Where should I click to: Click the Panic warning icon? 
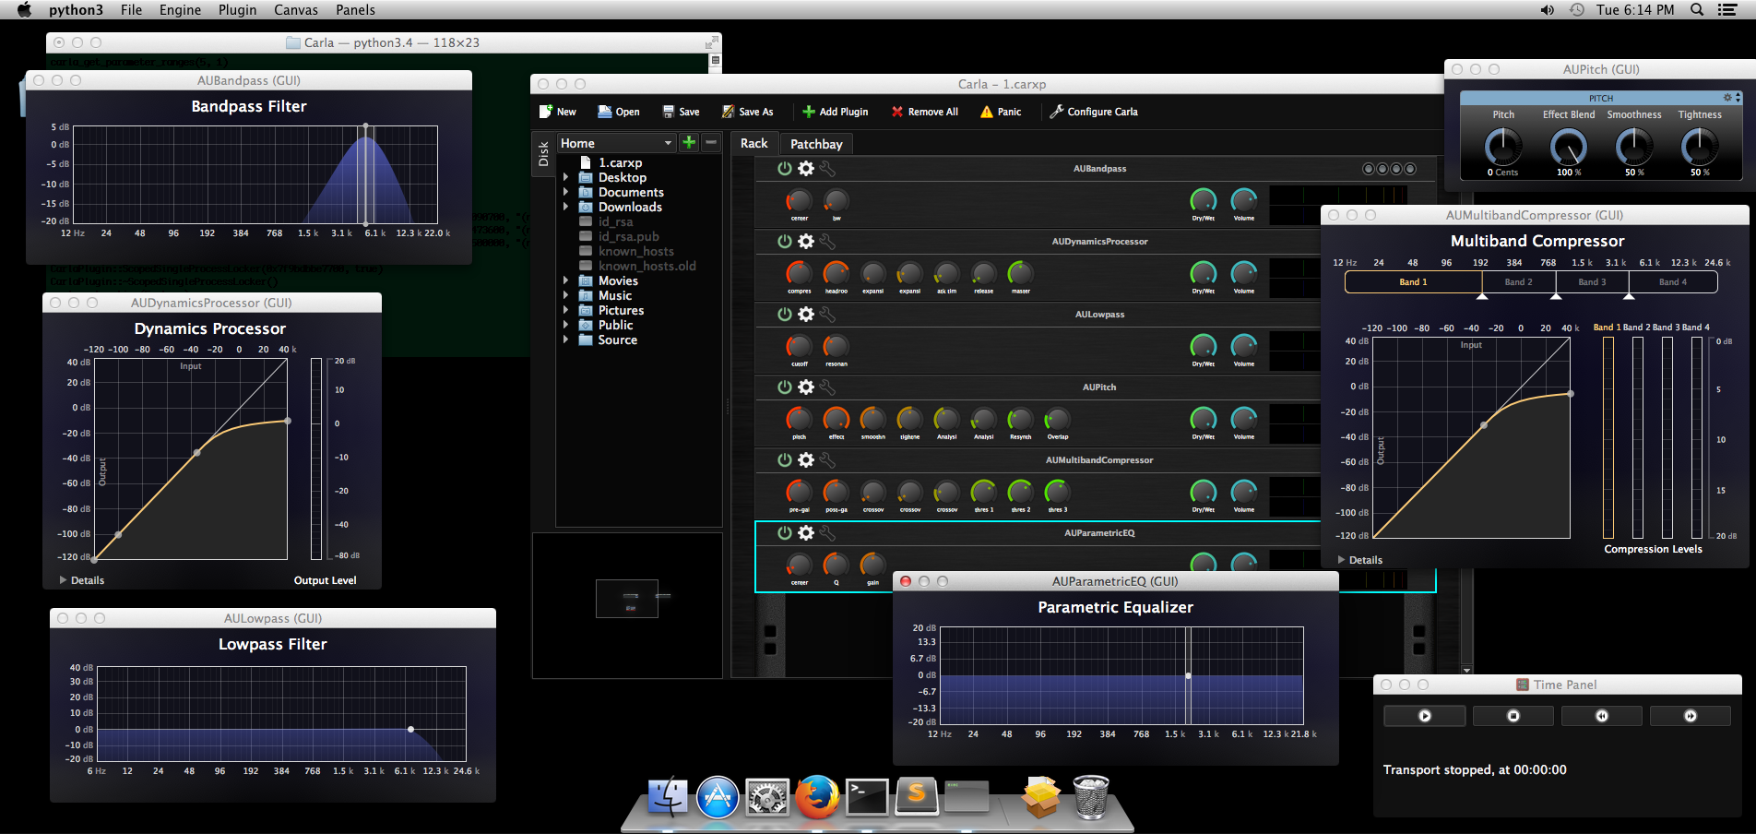tap(987, 112)
